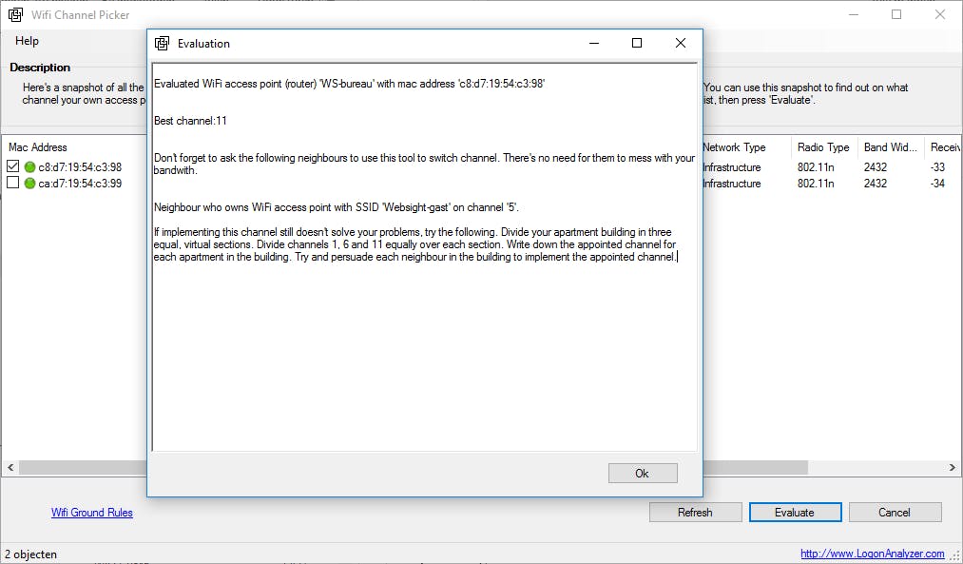
Task: Click the Refresh button
Action: [x=695, y=513]
